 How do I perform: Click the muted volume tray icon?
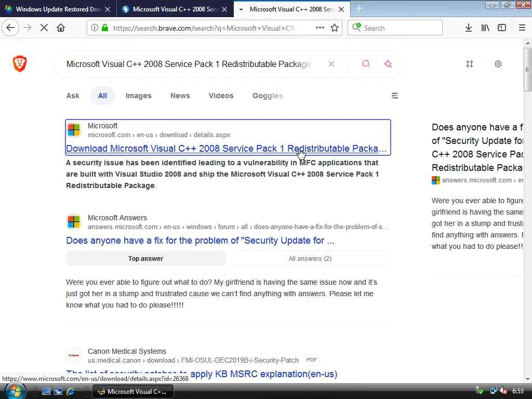[x=503, y=391]
